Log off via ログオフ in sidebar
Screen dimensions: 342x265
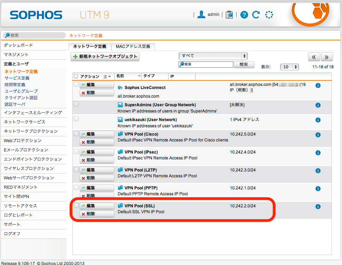34,234
